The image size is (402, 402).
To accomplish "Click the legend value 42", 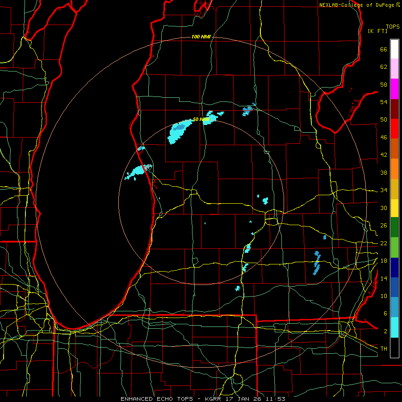I will [384, 155].
